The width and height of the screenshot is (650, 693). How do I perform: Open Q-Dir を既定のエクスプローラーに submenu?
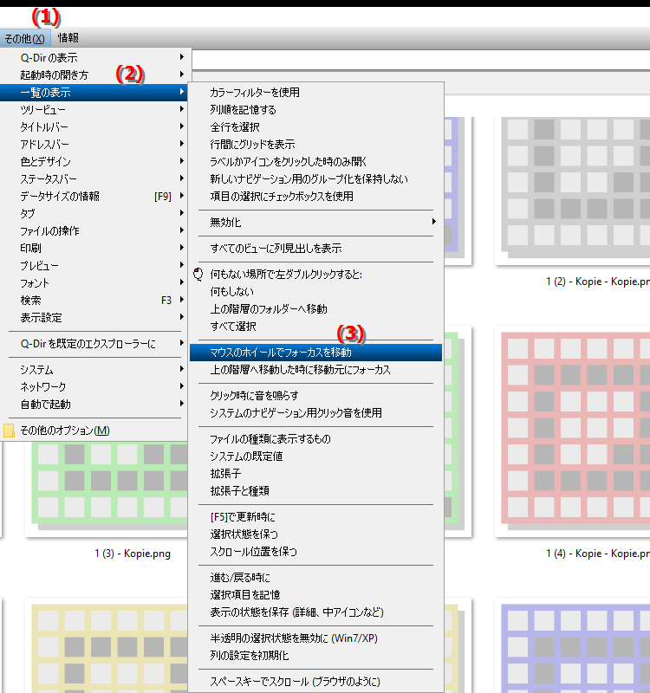(95, 343)
